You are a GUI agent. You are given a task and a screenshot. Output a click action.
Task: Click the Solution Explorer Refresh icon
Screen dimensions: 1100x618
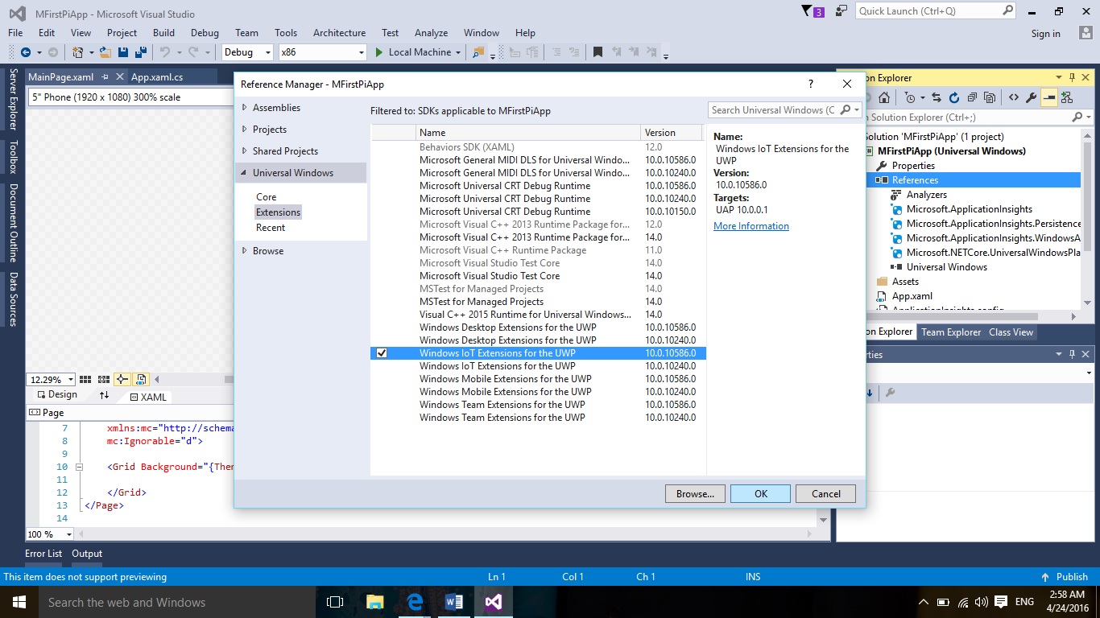pos(953,98)
